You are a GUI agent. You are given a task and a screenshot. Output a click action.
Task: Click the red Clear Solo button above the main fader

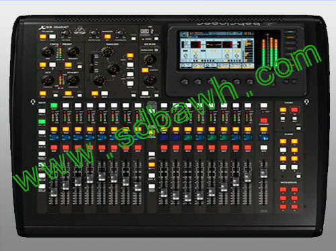(x=263, y=120)
